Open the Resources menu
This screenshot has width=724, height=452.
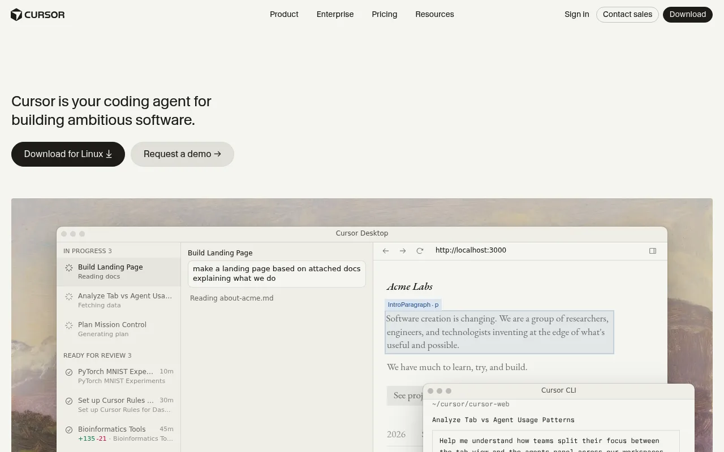434,14
